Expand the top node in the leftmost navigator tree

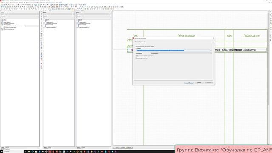(2, 20)
